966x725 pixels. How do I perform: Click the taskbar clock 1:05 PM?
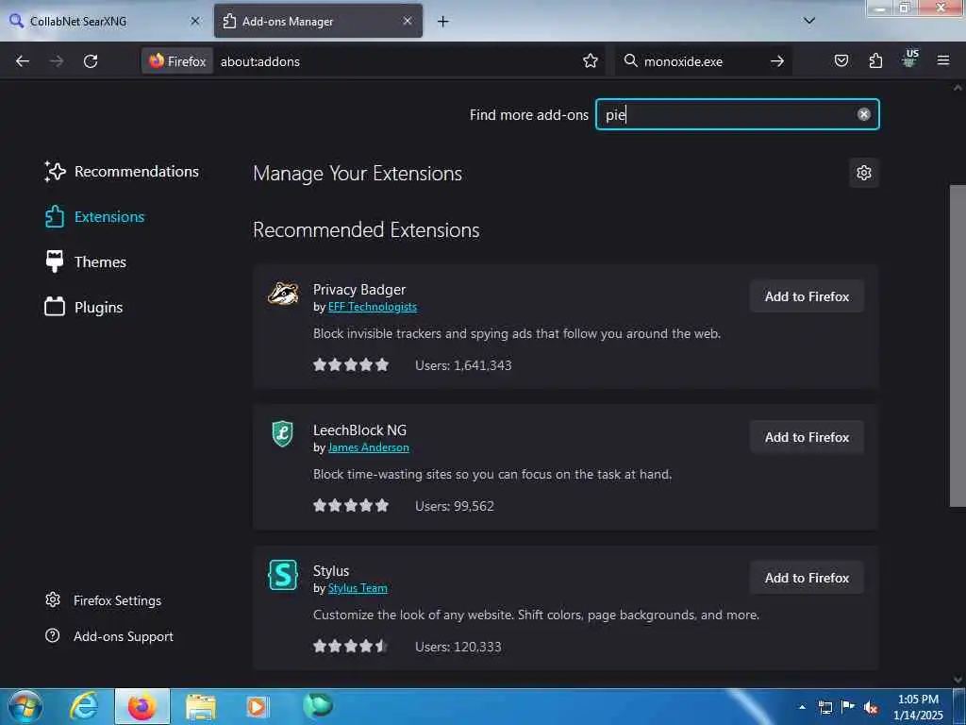coord(918,707)
